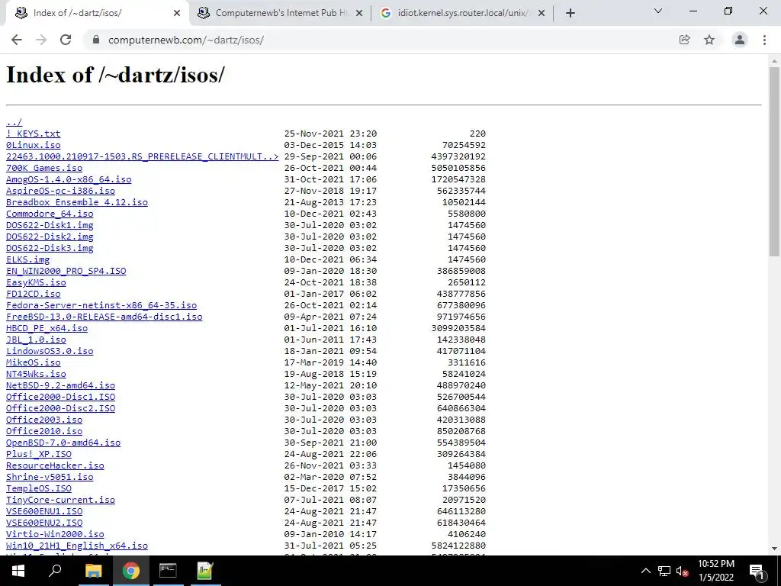Download AmogOS-1.4.0-x86_64.iso
The image size is (781, 586).
69,179
